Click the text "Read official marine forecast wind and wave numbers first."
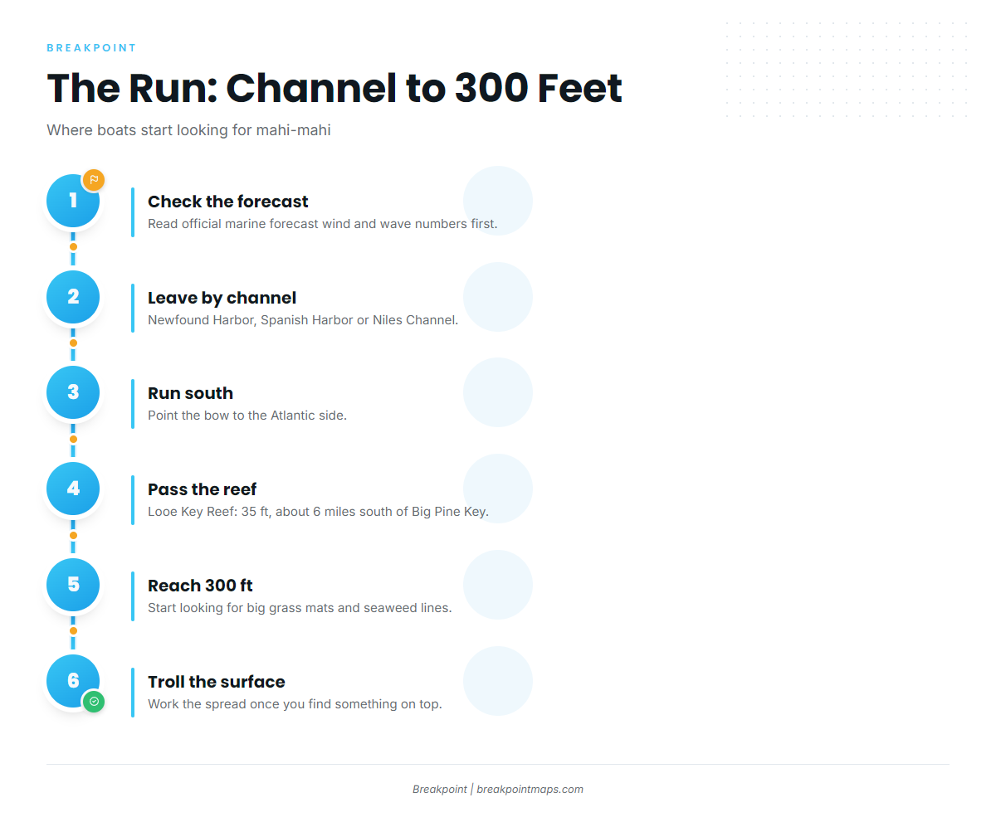 (x=323, y=223)
